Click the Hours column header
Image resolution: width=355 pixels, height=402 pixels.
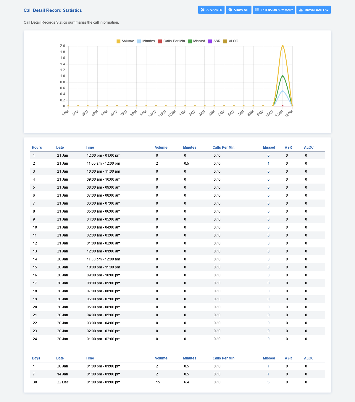click(37, 147)
